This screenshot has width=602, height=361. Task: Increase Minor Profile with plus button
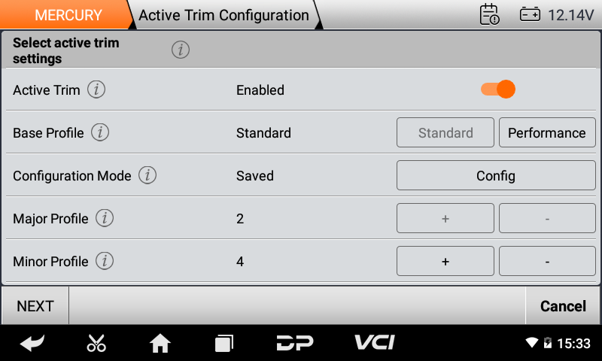(445, 262)
